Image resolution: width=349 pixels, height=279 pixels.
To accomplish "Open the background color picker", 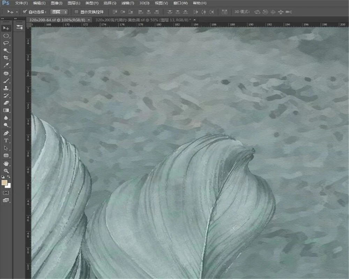I will [x=8, y=186].
